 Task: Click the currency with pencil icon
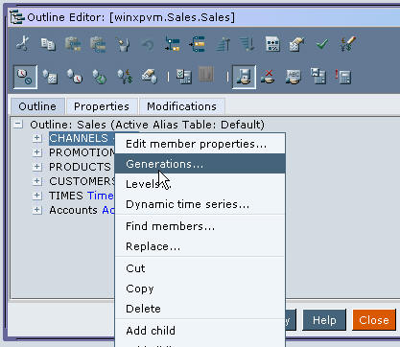tap(347, 44)
